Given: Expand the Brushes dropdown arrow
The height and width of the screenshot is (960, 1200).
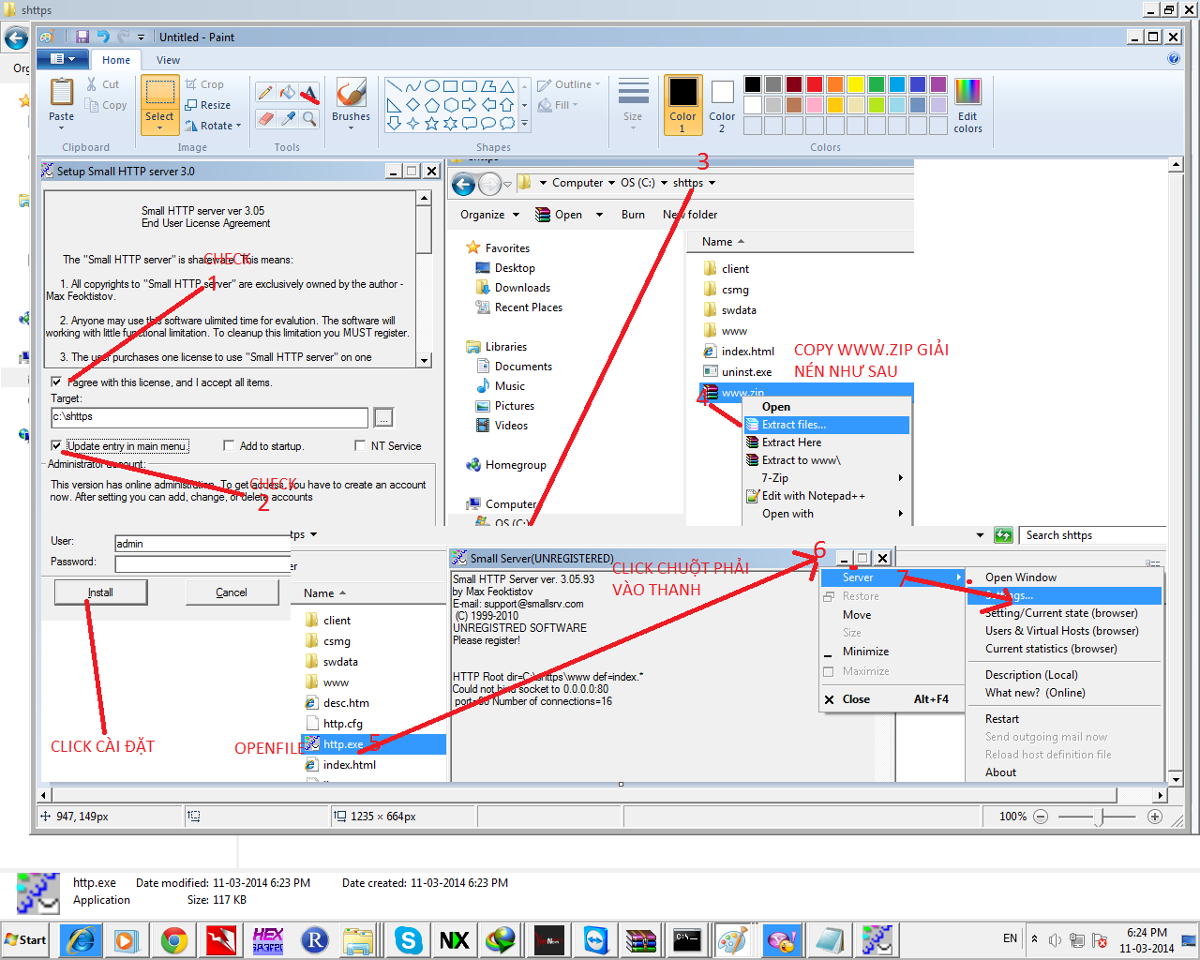Looking at the screenshot, I should 351,128.
